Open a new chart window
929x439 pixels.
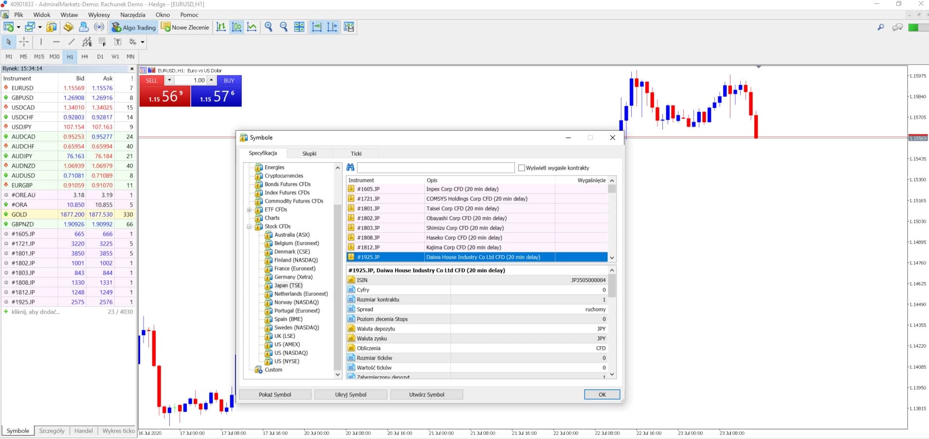click(x=9, y=27)
